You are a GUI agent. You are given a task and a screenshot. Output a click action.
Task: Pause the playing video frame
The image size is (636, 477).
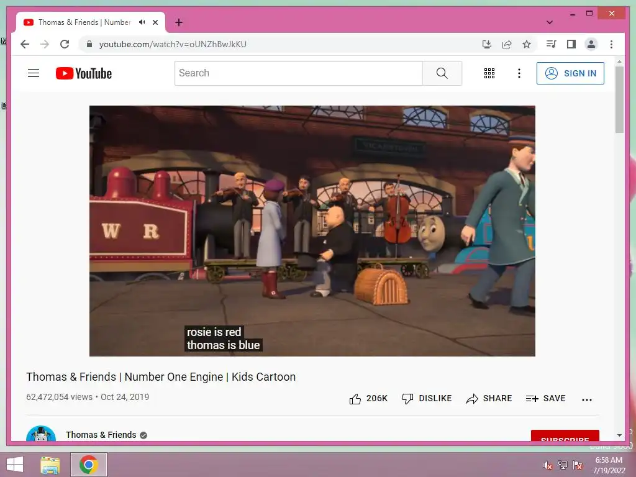coord(312,231)
